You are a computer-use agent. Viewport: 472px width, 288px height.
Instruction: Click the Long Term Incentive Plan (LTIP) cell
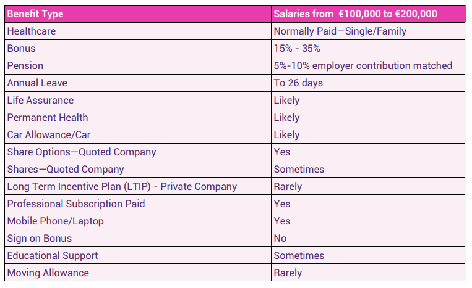pyautogui.click(x=138, y=187)
